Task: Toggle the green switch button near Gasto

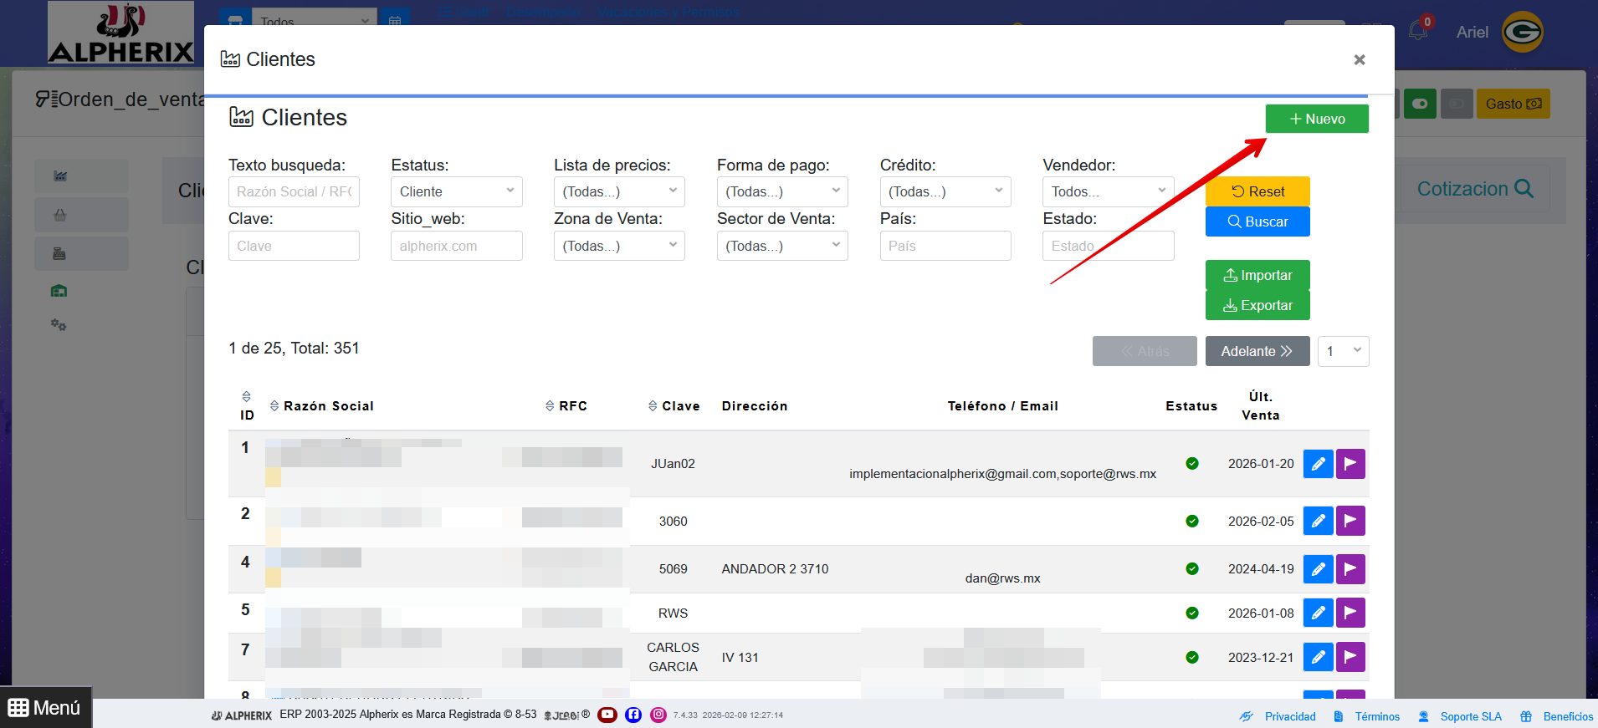Action: click(1420, 104)
